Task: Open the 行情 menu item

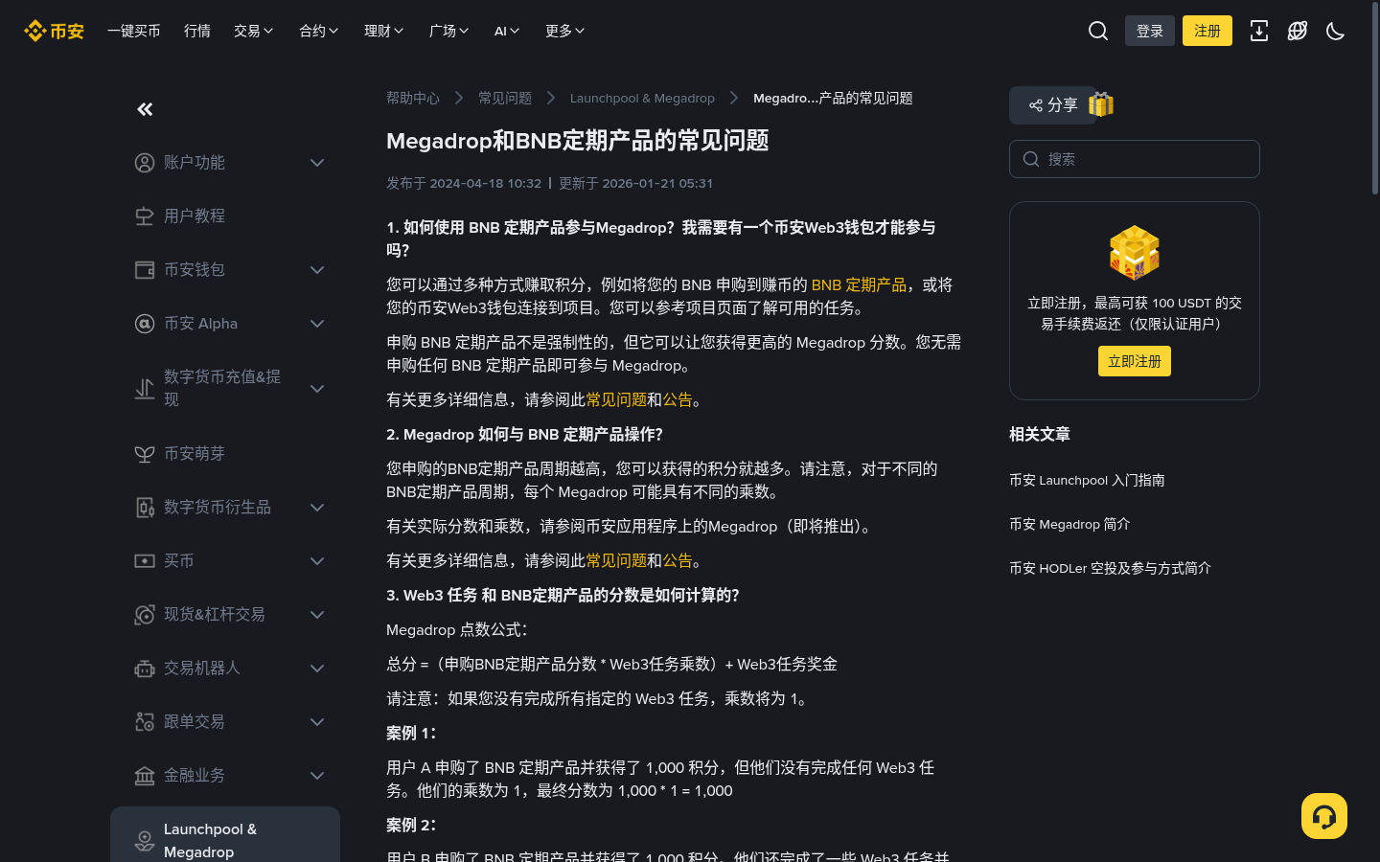Action: 197,31
